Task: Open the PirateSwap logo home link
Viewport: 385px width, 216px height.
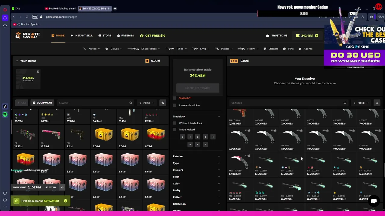Action: (x=28, y=35)
